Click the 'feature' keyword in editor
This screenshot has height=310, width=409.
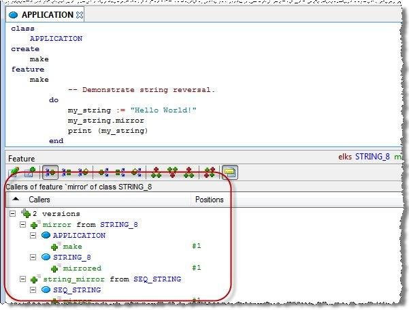[28, 69]
